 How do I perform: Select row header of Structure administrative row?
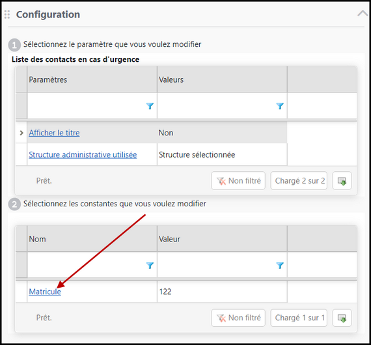point(21,154)
